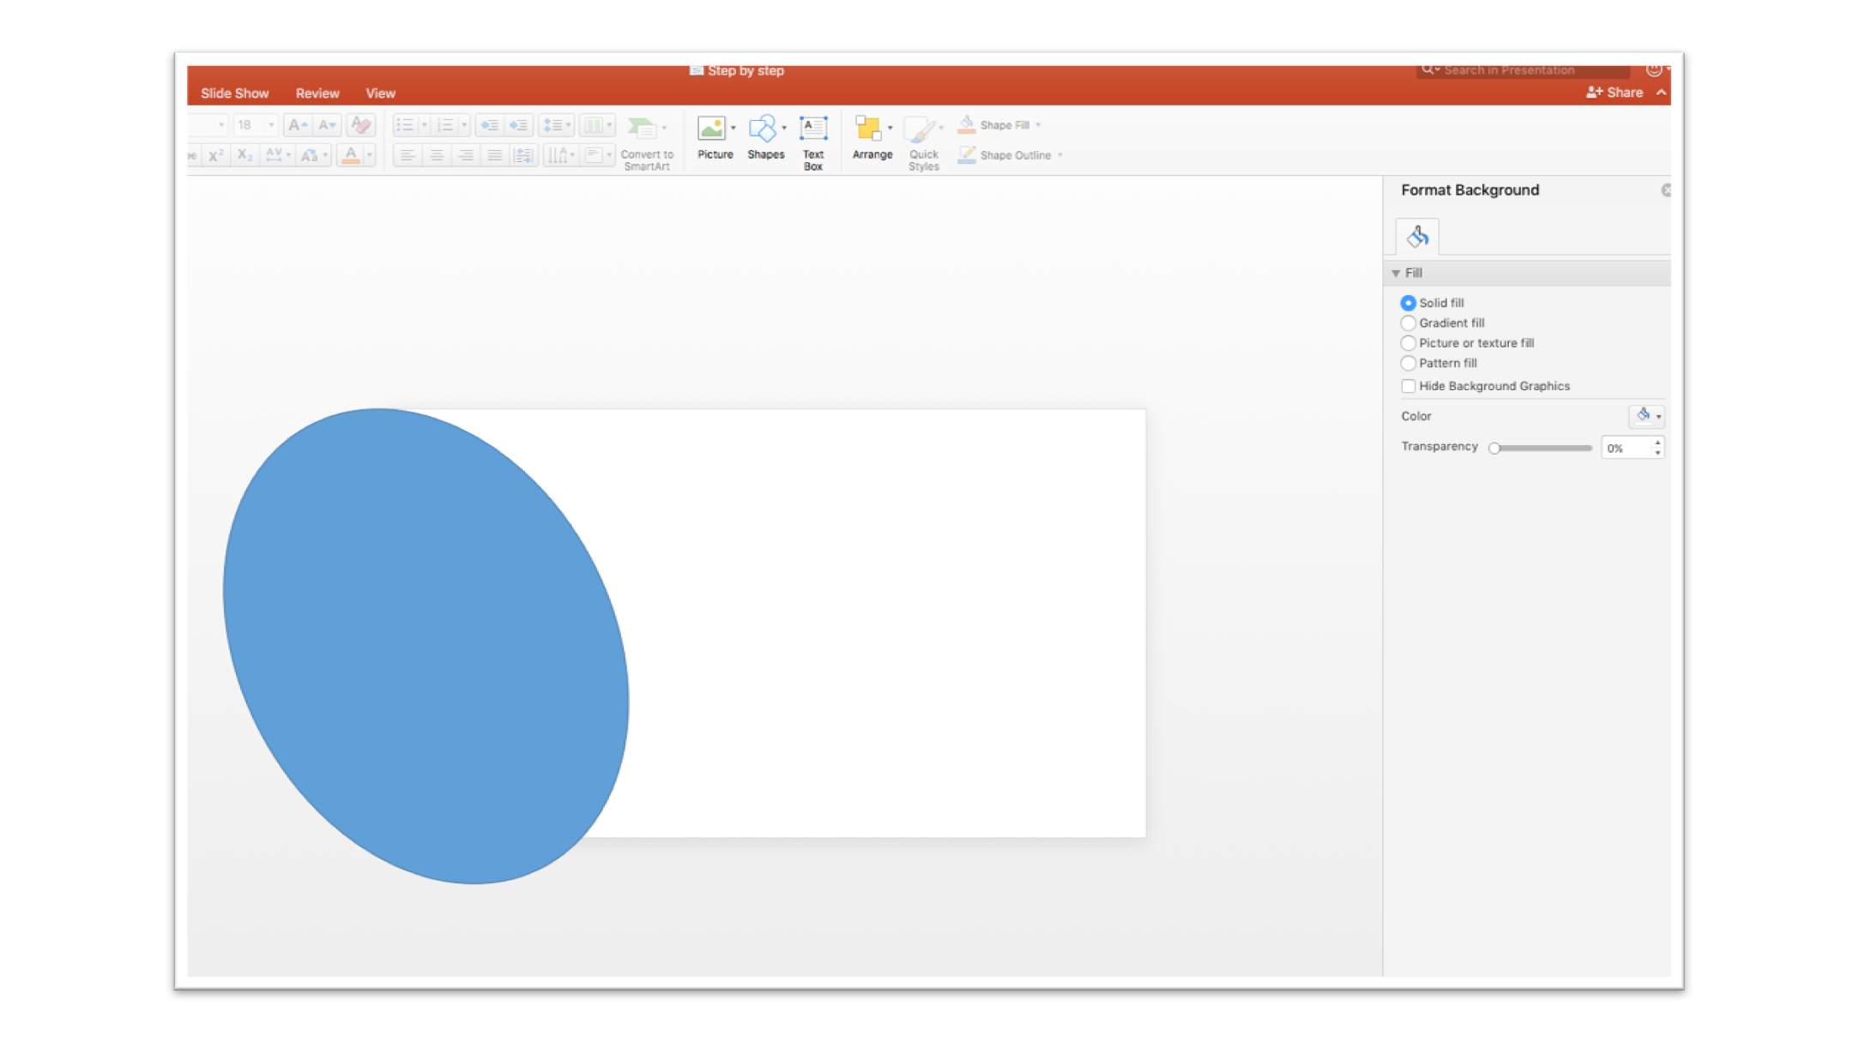The image size is (1853, 1042).
Task: Select the Fill bucket tab in Format Background
Action: point(1415,236)
